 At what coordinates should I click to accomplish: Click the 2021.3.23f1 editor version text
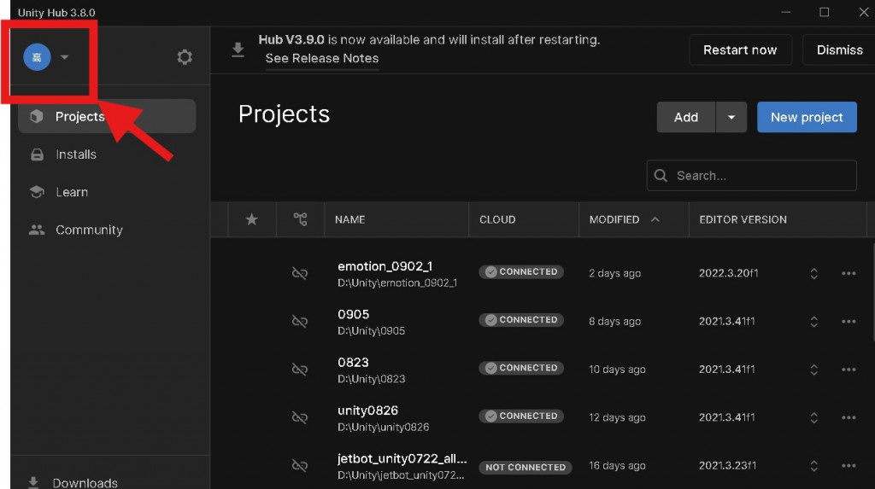click(727, 466)
